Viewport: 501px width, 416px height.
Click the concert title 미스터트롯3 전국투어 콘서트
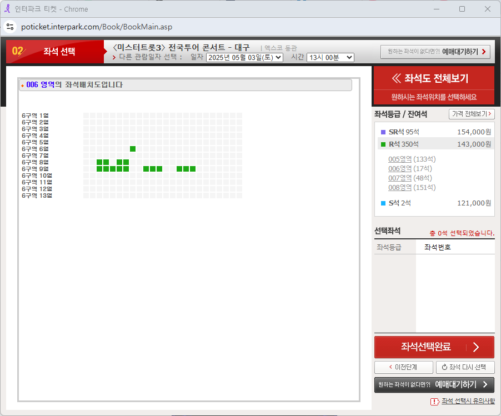tap(181, 48)
